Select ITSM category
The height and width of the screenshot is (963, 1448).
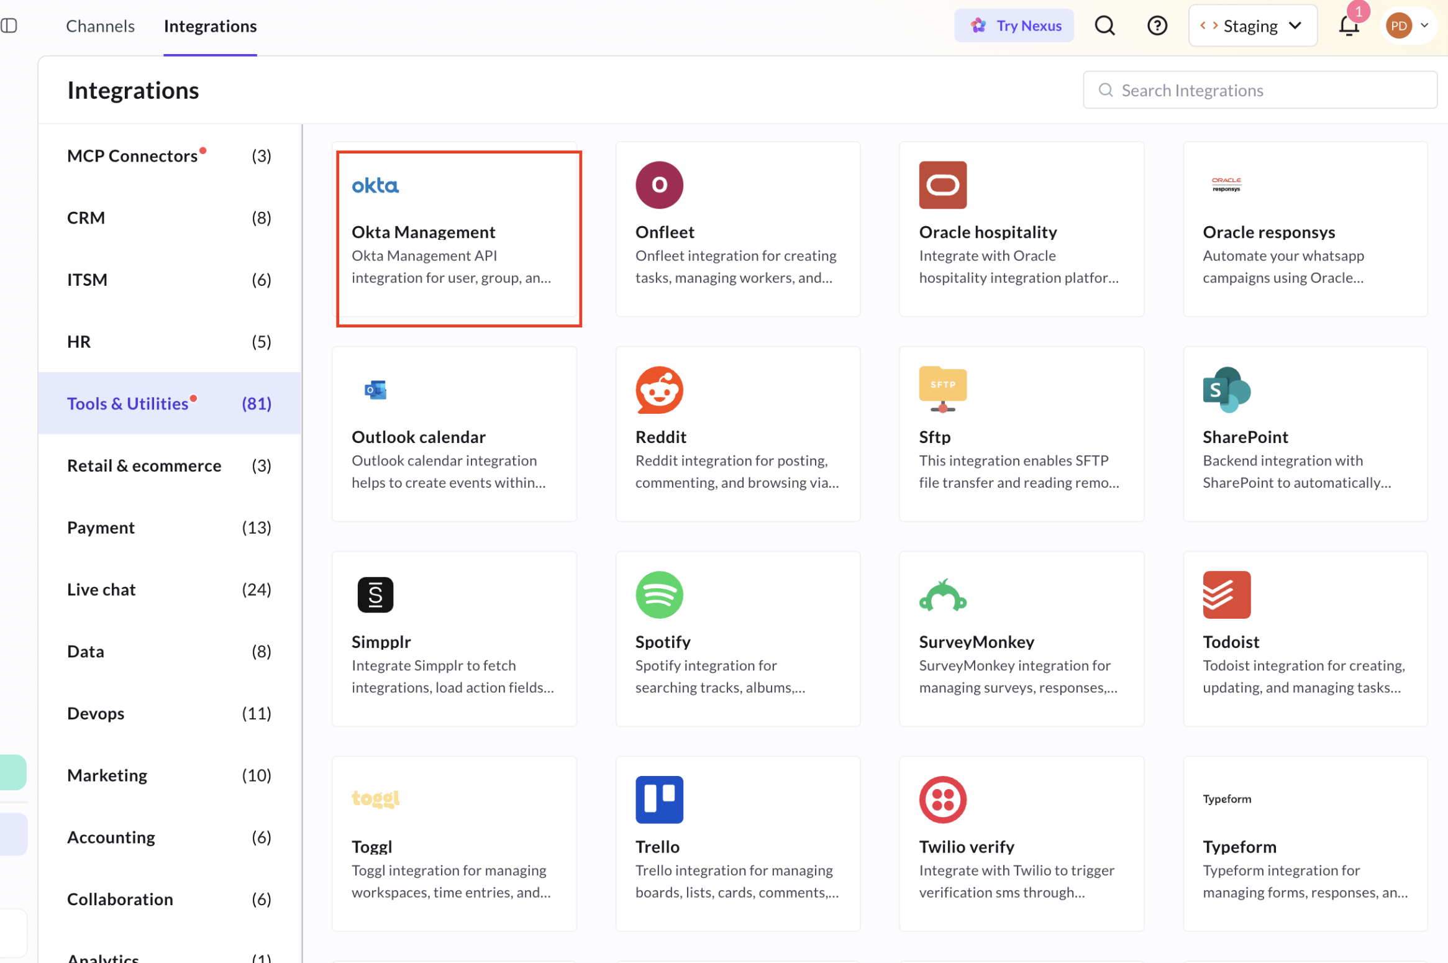[x=170, y=280]
